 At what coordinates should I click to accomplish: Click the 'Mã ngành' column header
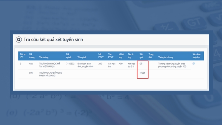[x=69, y=56]
